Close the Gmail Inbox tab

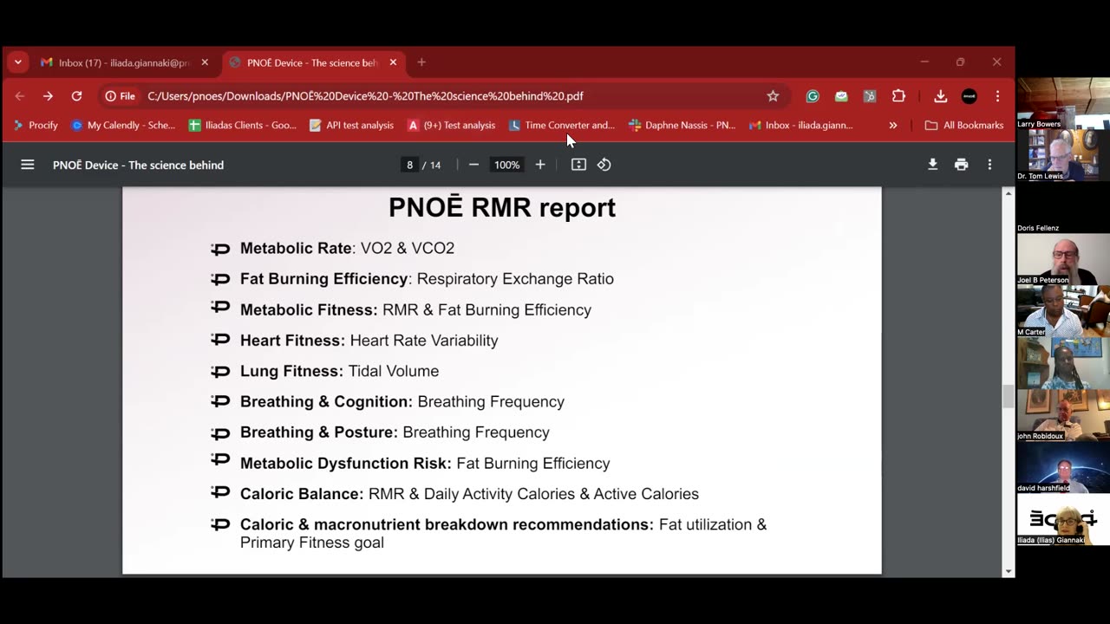pos(205,62)
